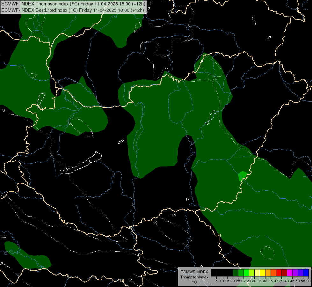Click the '°C' unit label in legend
Viewport: 312px width, 287px height.
(194, 282)
